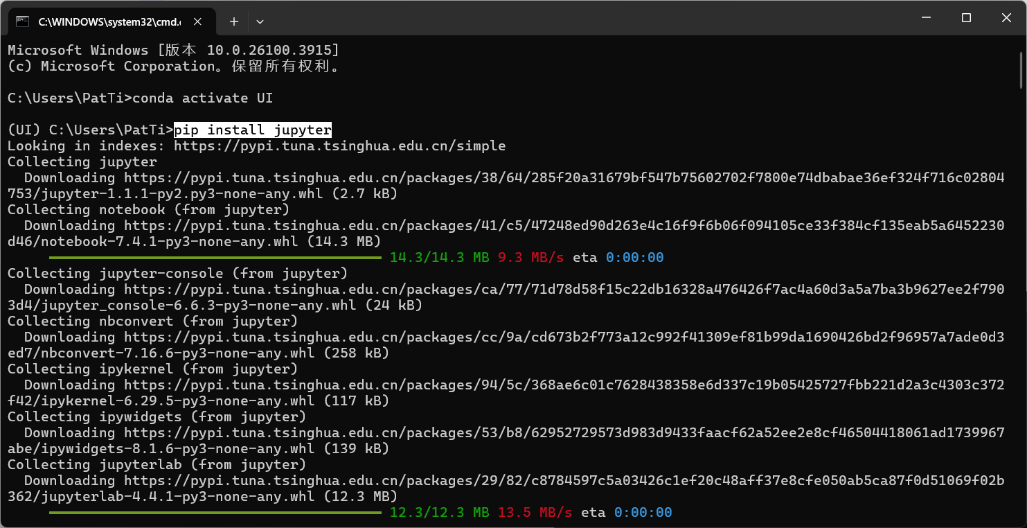The image size is (1027, 528).
Task: Click the 12.3/12.3 MB progress bar
Action: (x=215, y=513)
